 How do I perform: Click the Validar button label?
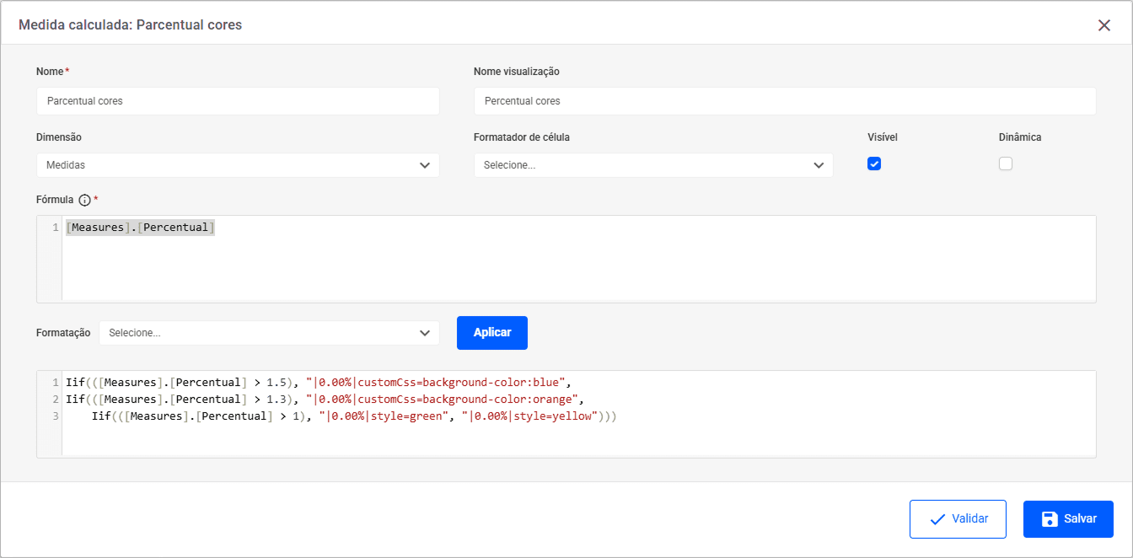click(969, 519)
